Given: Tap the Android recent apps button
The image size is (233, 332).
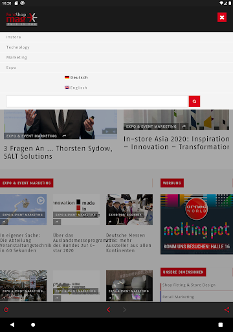Looking at the screenshot, I should point(221,325).
